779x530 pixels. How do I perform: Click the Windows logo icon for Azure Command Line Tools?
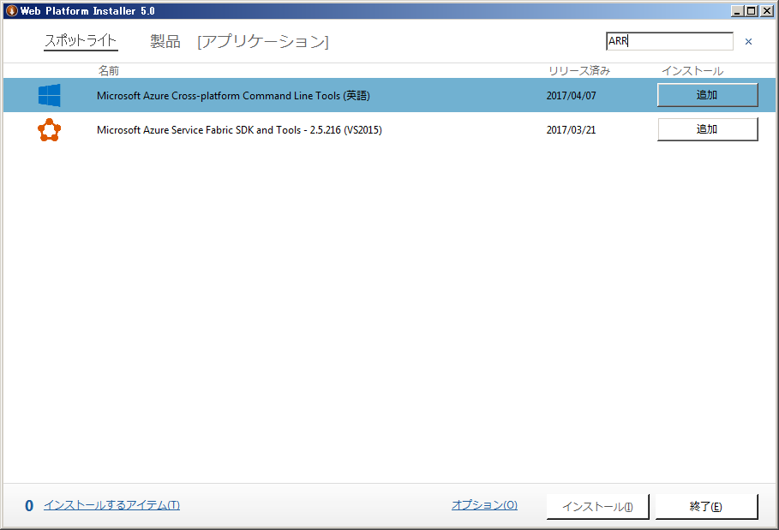49,95
